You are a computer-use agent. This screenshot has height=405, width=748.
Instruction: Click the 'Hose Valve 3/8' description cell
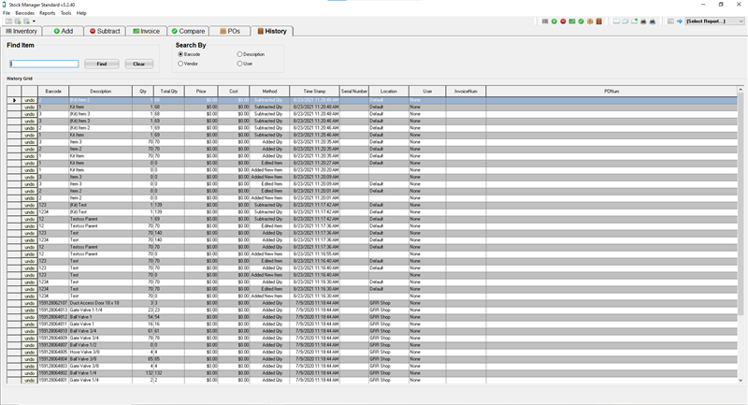click(101, 352)
